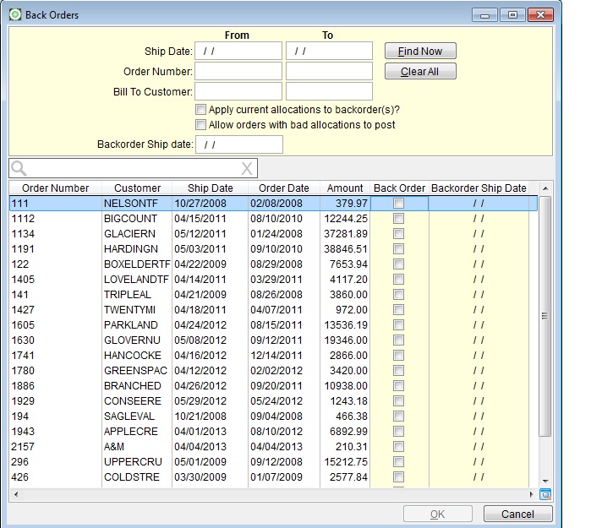This screenshot has height=528, width=591.
Task: Focus the Ship Date From field
Action: click(x=238, y=51)
